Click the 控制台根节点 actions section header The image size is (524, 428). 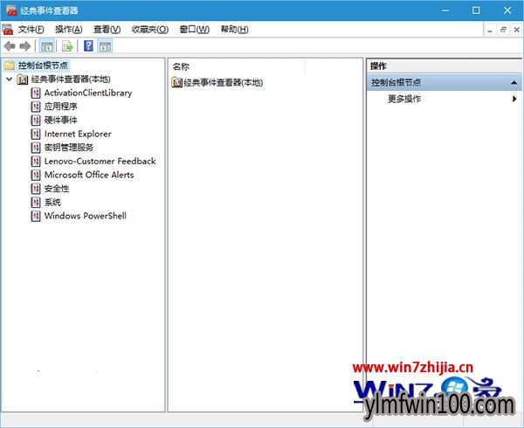444,82
